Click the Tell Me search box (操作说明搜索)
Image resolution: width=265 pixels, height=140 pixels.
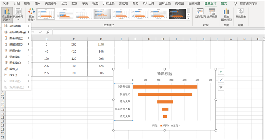[249, 3]
